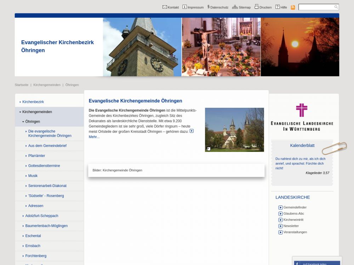354x265 pixels.
Task: Click the Kontakt envelope icon
Action: tap(165, 7)
